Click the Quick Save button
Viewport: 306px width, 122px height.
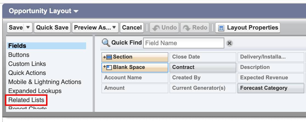click(52, 27)
